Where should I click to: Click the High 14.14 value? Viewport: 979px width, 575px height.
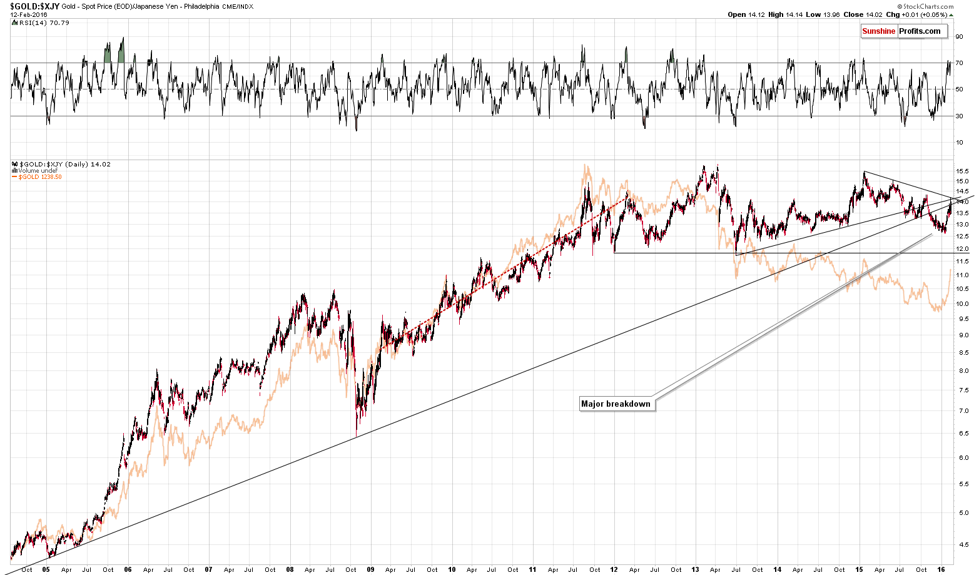(785, 15)
